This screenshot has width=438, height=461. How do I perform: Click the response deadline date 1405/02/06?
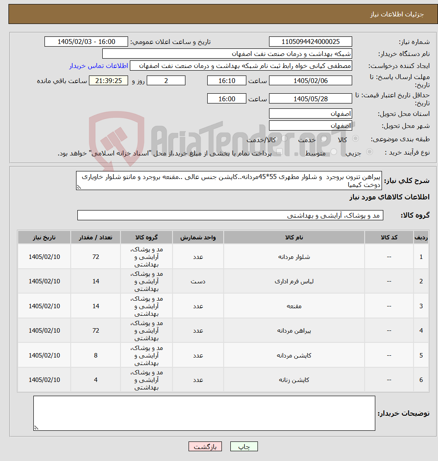(x=310, y=80)
